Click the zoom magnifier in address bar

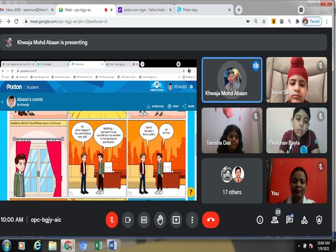256,22
